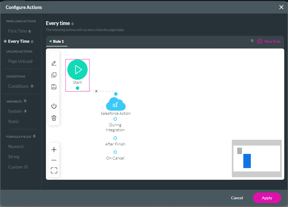Click Cancel to discard changes
The width and height of the screenshot is (288, 207).
(237, 198)
